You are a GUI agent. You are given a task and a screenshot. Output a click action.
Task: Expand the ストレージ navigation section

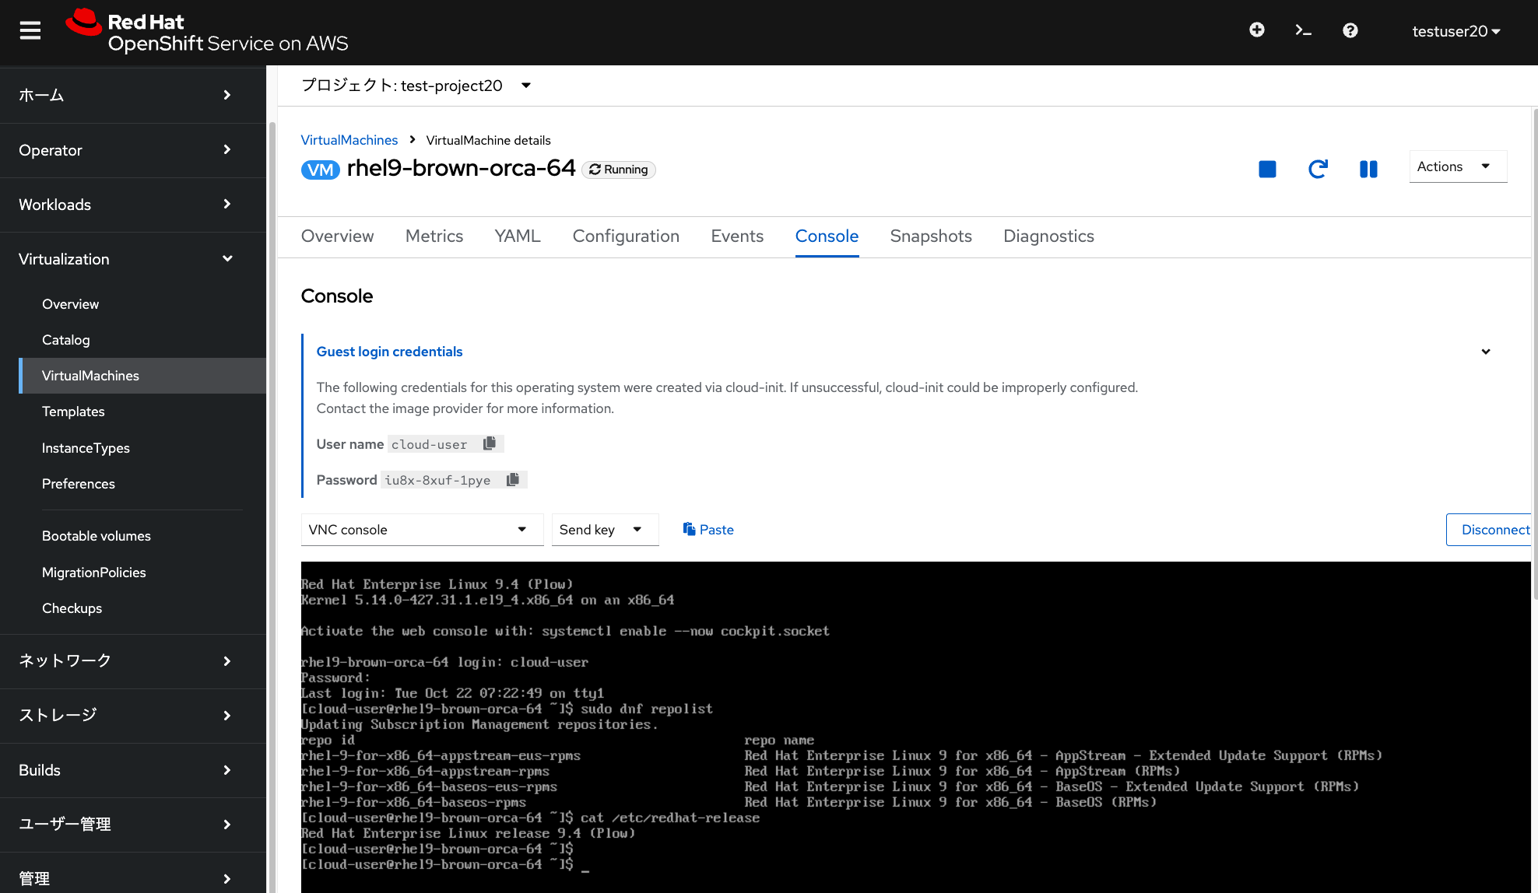click(133, 716)
